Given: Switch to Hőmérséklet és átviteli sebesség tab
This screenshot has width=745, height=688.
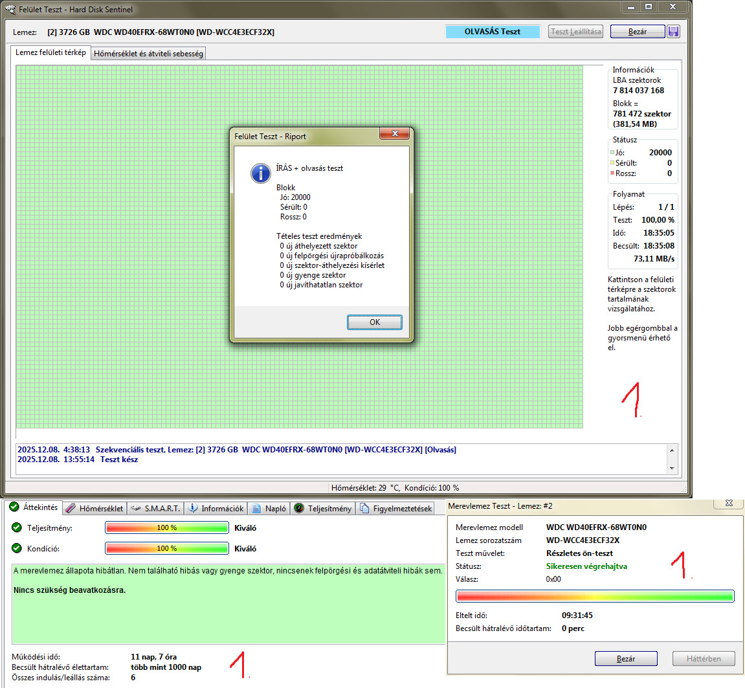Looking at the screenshot, I should coord(148,54).
